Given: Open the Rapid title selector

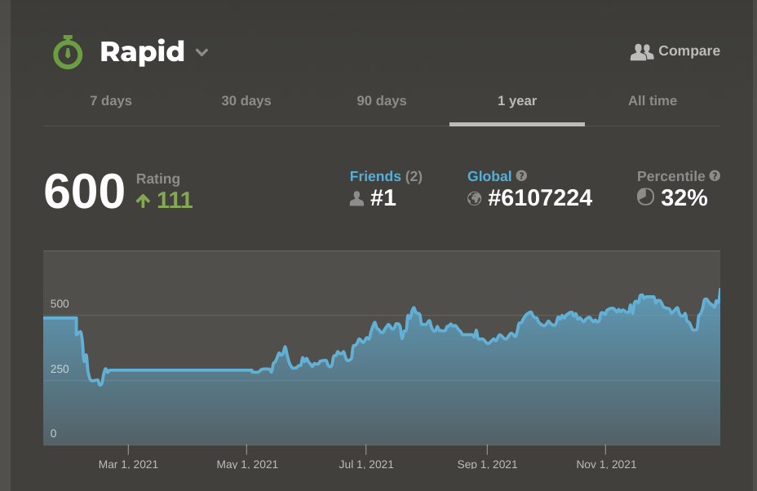Looking at the screenshot, I should tap(142, 51).
